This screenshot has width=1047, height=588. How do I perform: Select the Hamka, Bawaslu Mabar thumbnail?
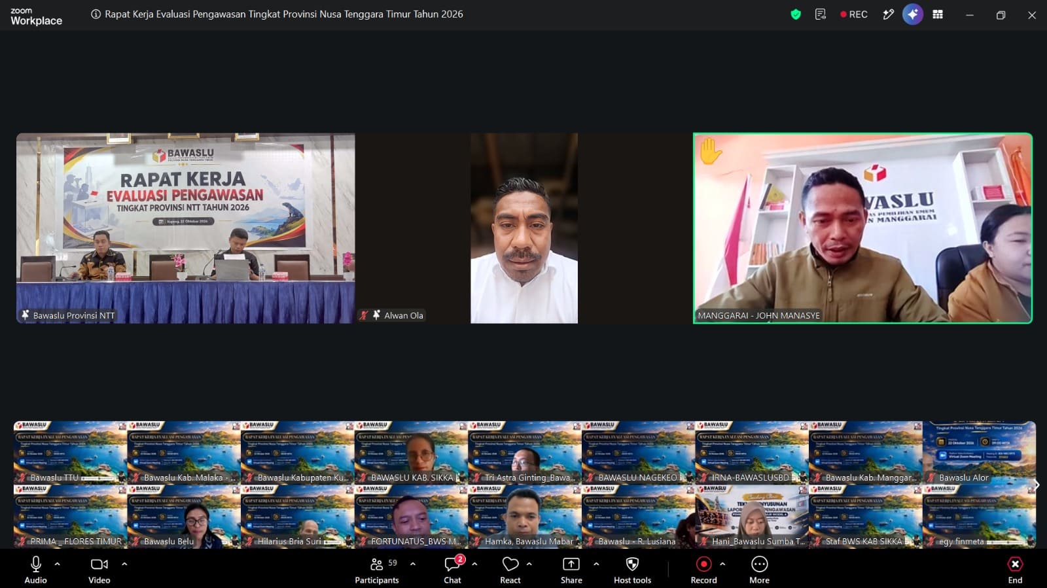pyautogui.click(x=524, y=517)
